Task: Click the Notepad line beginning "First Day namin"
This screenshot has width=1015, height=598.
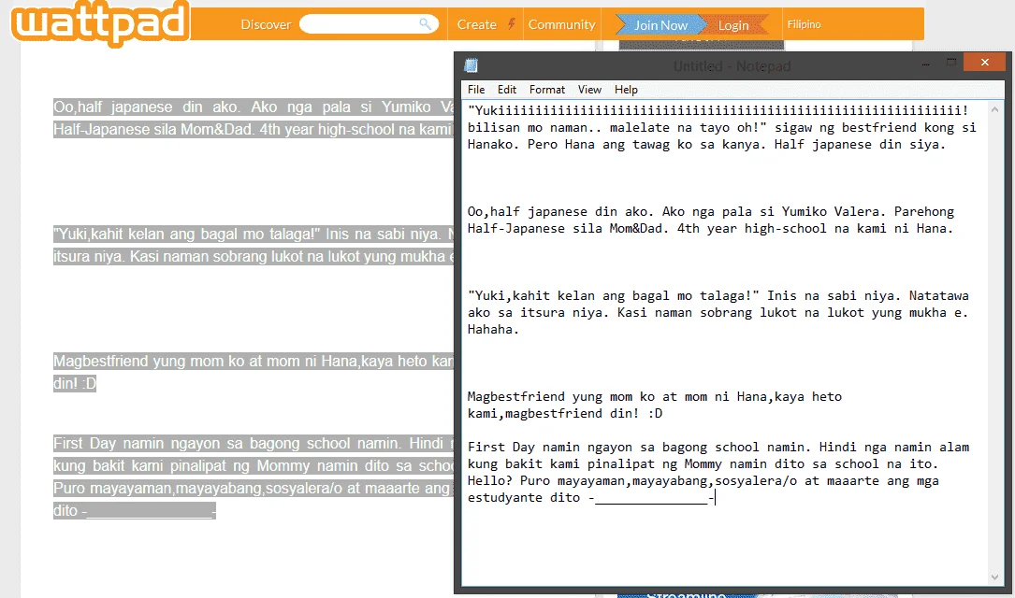Action: 718,447
